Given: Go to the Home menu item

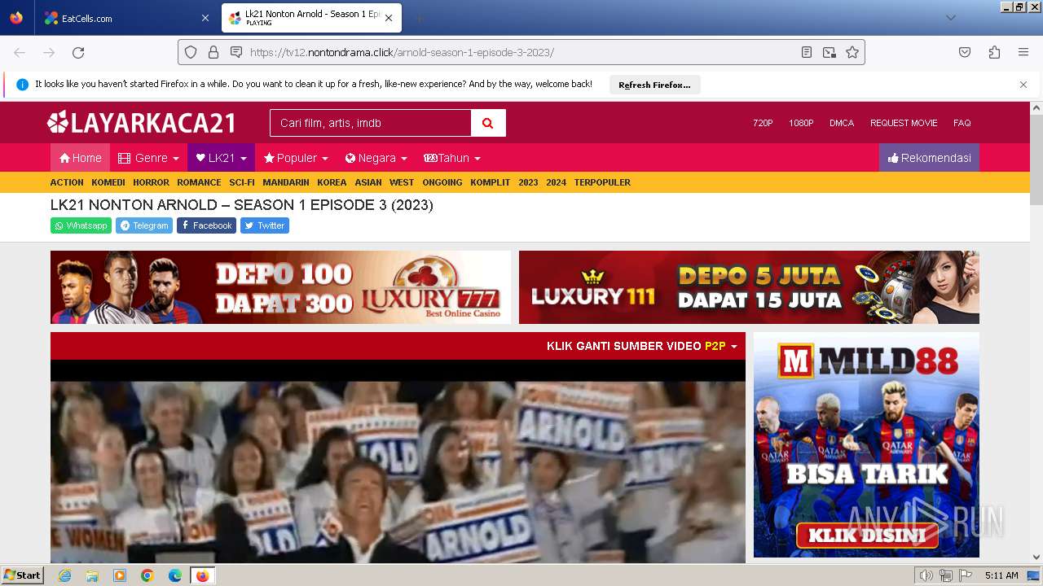Looking at the screenshot, I should pyautogui.click(x=80, y=158).
